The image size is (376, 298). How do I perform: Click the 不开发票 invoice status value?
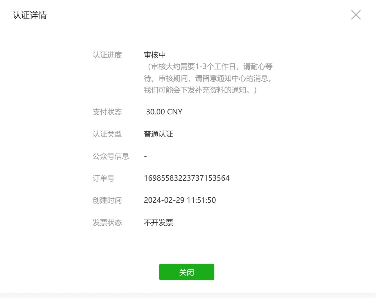pyautogui.click(x=159, y=222)
